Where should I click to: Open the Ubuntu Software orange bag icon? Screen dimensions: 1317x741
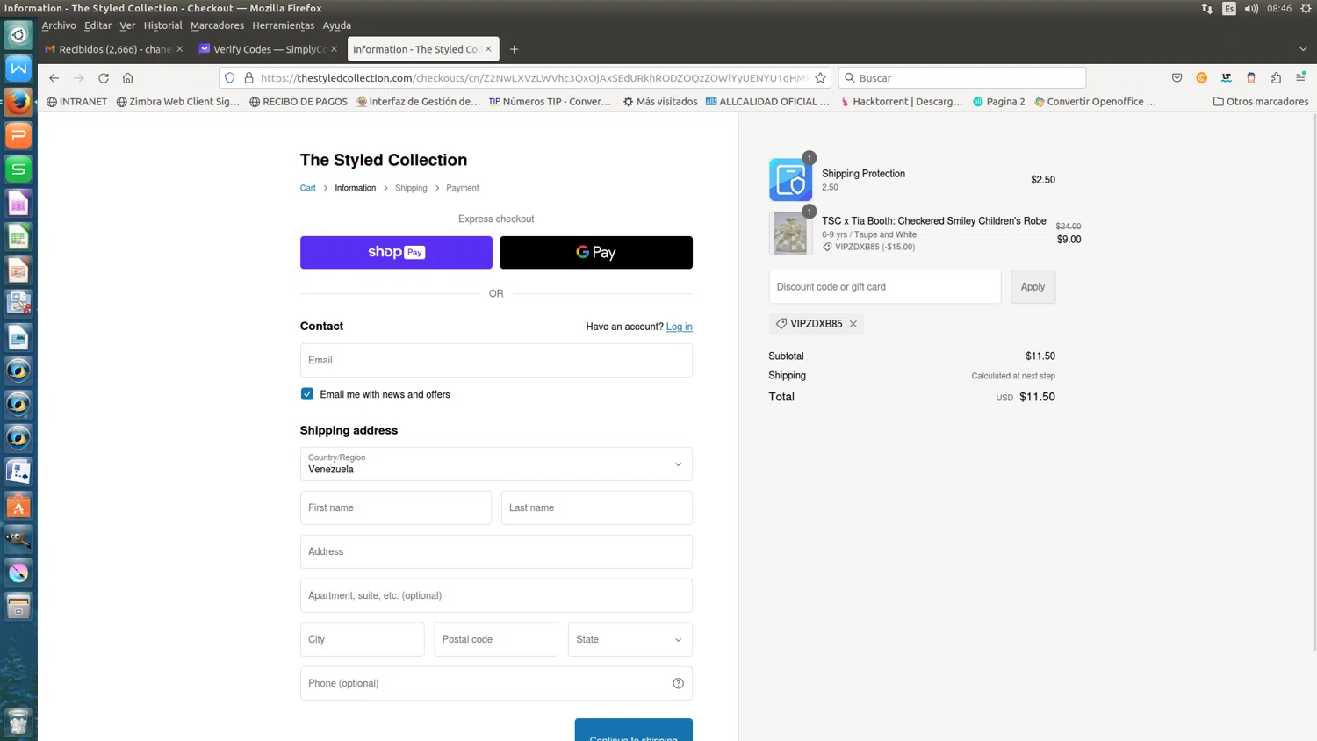(x=18, y=506)
